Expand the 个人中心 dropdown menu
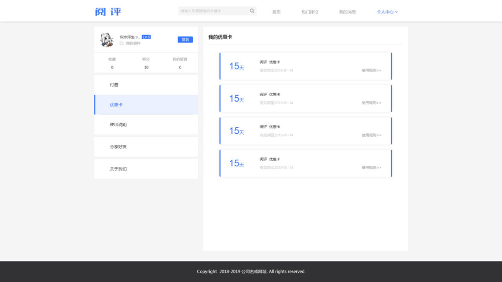Viewport: 502px width, 282px height. pos(387,12)
